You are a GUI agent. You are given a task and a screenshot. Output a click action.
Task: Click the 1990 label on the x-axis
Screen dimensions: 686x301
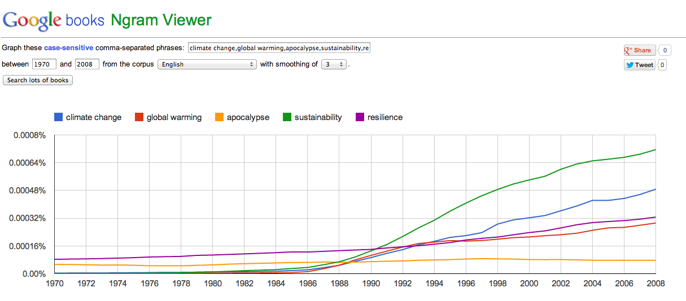[x=370, y=284]
